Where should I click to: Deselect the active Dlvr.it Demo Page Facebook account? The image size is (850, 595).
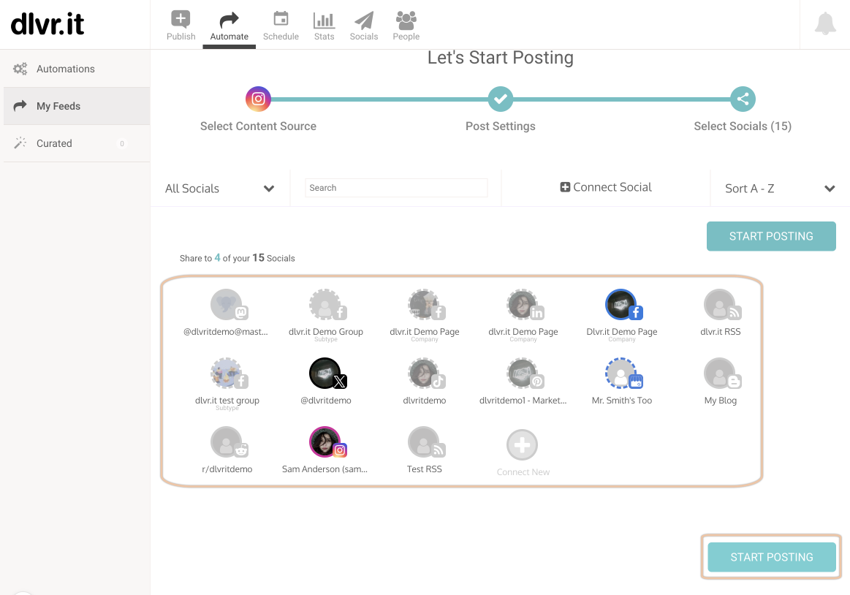tap(621, 305)
